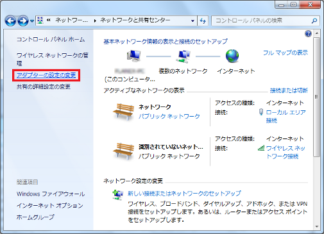Click フル マップの表示 link

pyautogui.click(x=286, y=53)
